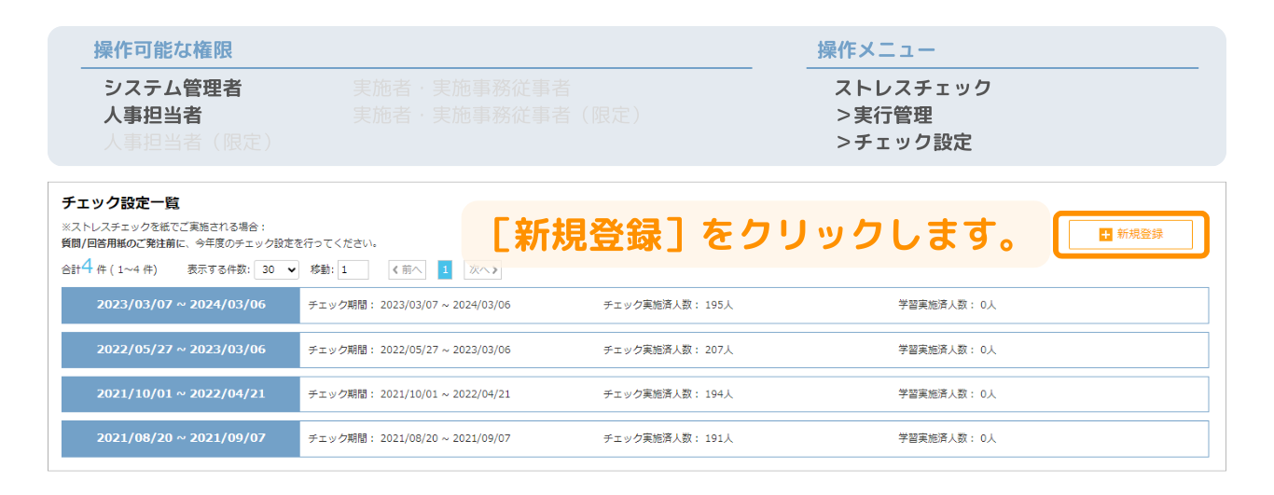The width and height of the screenshot is (1274, 495).
Task: Go to next page with 次へ
Action: click(x=482, y=270)
